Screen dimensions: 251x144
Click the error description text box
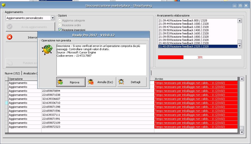point(101,60)
